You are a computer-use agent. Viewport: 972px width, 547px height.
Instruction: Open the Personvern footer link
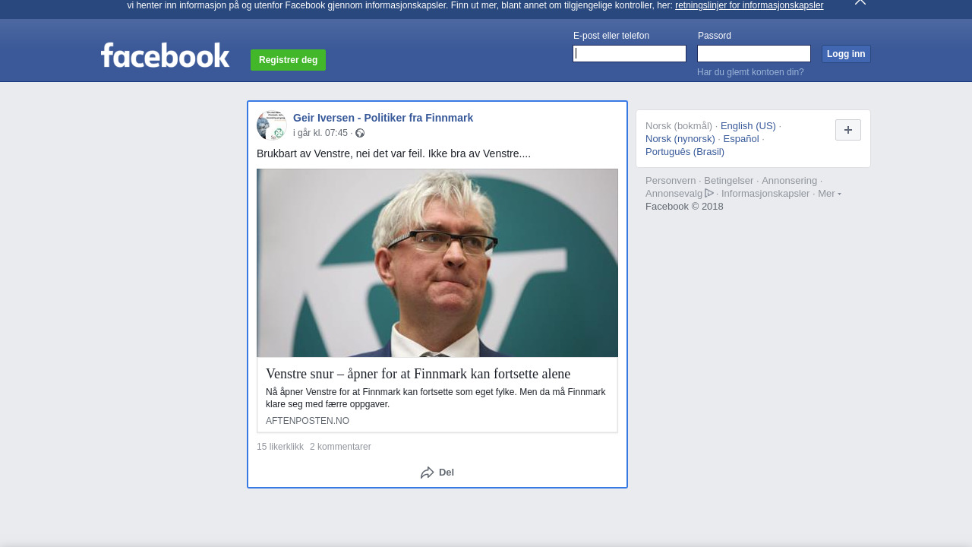(671, 181)
